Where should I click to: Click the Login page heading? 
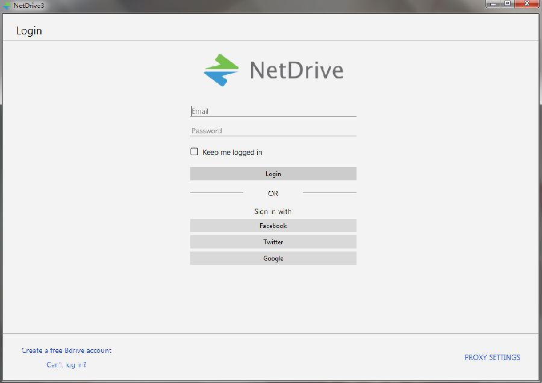coord(29,31)
